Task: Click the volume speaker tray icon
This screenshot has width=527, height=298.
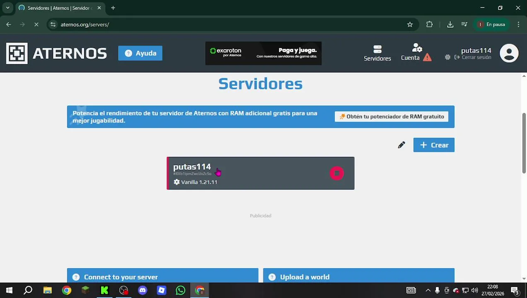Action: tap(475, 291)
